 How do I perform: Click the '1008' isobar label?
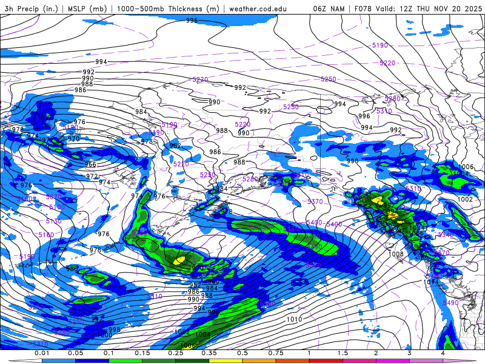coord(396,254)
